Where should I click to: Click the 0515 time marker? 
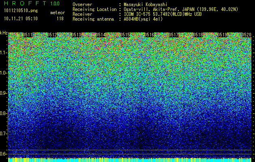[125, 35]
